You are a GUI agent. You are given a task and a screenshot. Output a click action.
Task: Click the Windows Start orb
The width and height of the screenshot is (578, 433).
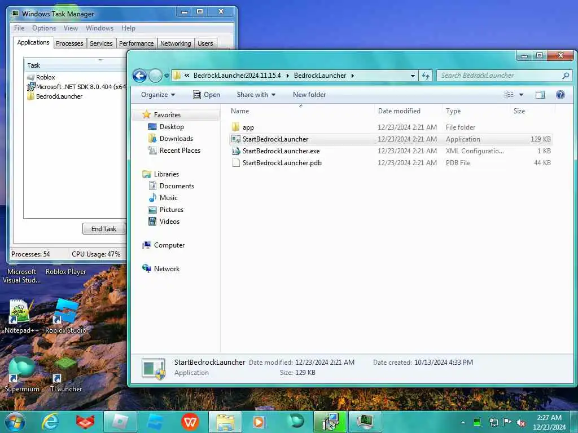[15, 422]
